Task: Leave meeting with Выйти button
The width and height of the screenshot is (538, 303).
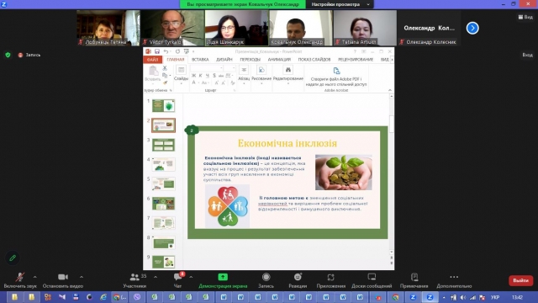Action: coord(520,280)
